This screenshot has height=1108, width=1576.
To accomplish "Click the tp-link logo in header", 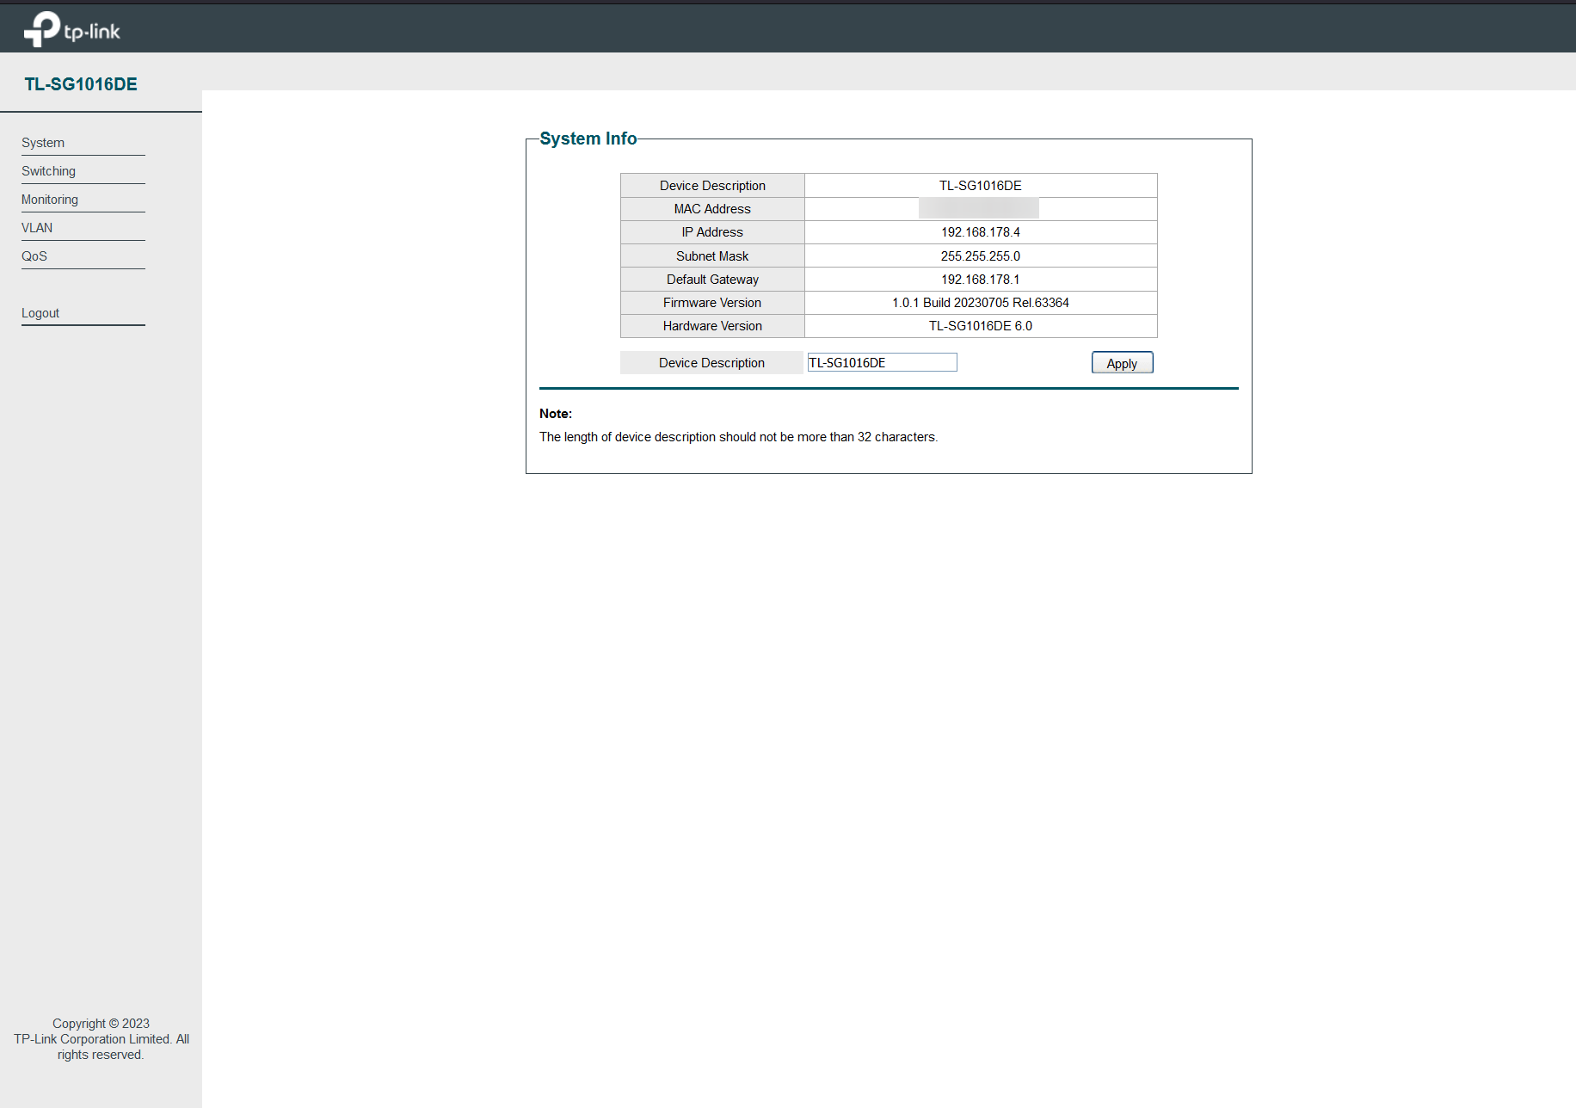I will tap(71, 30).
